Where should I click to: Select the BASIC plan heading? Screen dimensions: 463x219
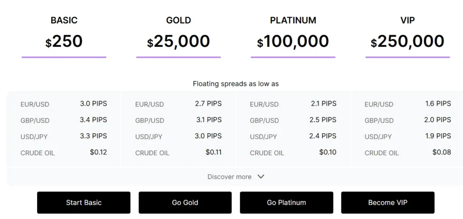(64, 20)
